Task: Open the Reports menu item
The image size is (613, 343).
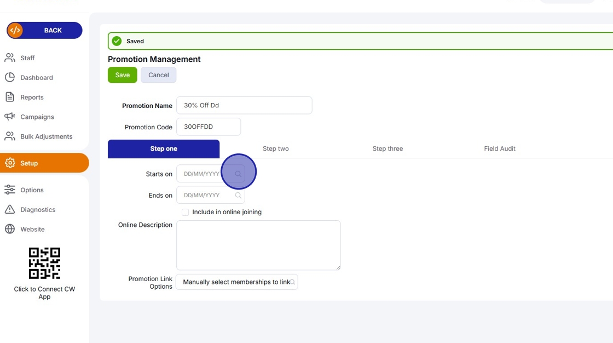Action: pyautogui.click(x=32, y=97)
